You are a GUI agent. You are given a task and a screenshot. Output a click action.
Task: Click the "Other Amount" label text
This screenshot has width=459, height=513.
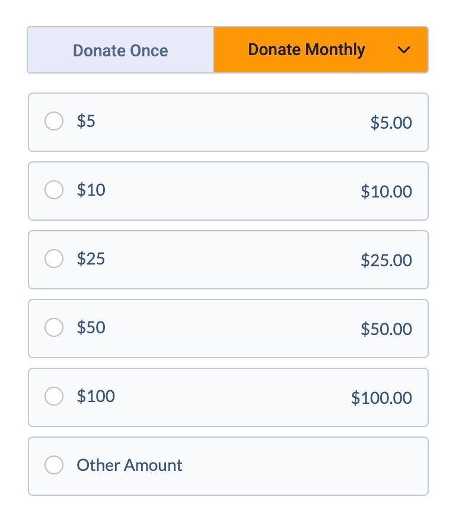click(x=129, y=466)
